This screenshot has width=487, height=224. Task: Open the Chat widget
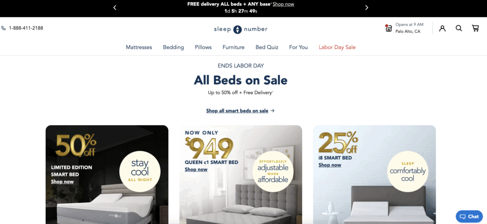(469, 216)
